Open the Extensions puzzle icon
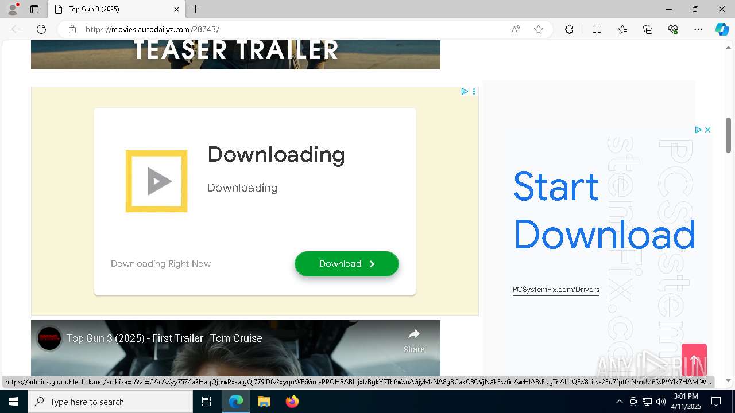This screenshot has width=735, height=413. click(569, 29)
